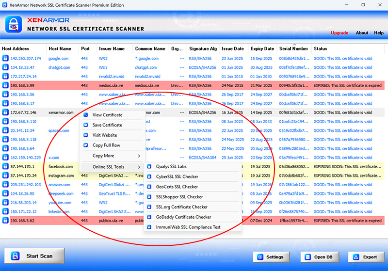Viewport: 388px width, 271px height.
Task: Sort by Issue Date column header
Action: [x=233, y=48]
